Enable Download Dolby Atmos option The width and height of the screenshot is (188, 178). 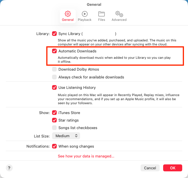(54, 69)
